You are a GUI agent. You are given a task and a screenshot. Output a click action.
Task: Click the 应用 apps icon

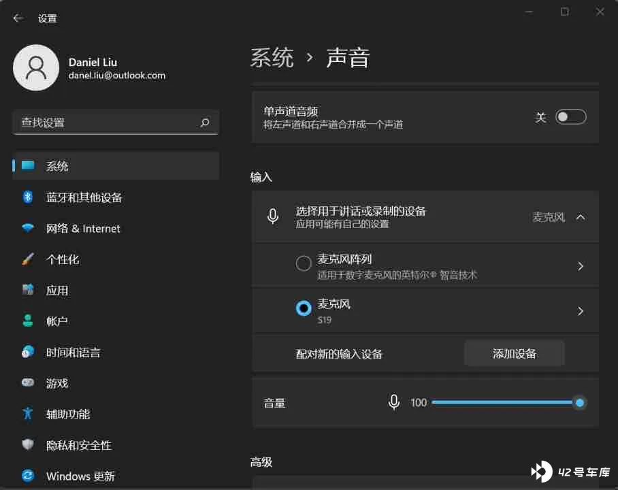tap(28, 290)
